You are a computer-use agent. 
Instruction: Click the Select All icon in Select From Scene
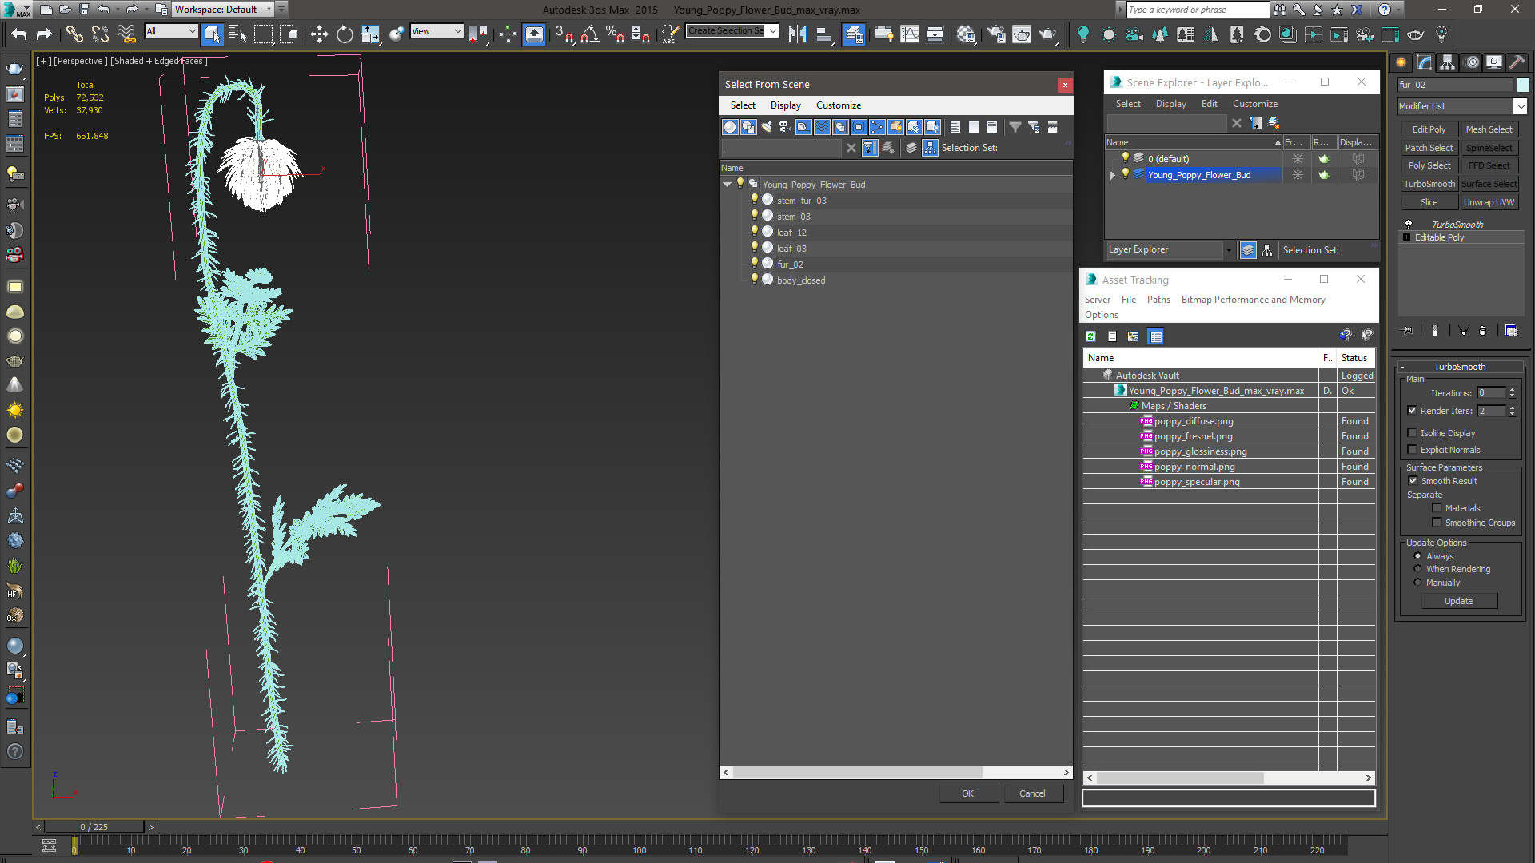955,127
